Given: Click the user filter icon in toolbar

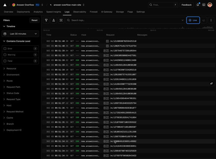Looking at the screenshot, I should point(54,20).
